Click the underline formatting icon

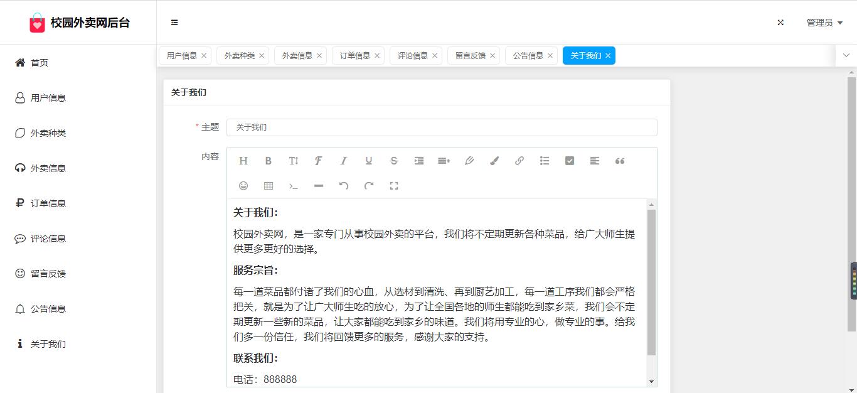click(x=369, y=161)
